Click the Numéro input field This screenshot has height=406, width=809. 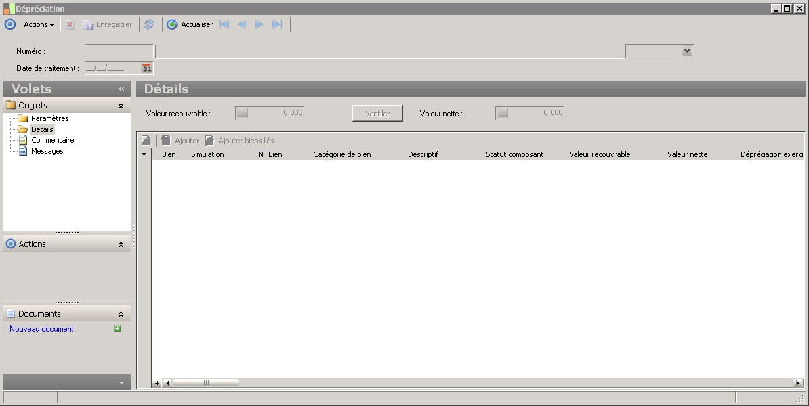[119, 51]
